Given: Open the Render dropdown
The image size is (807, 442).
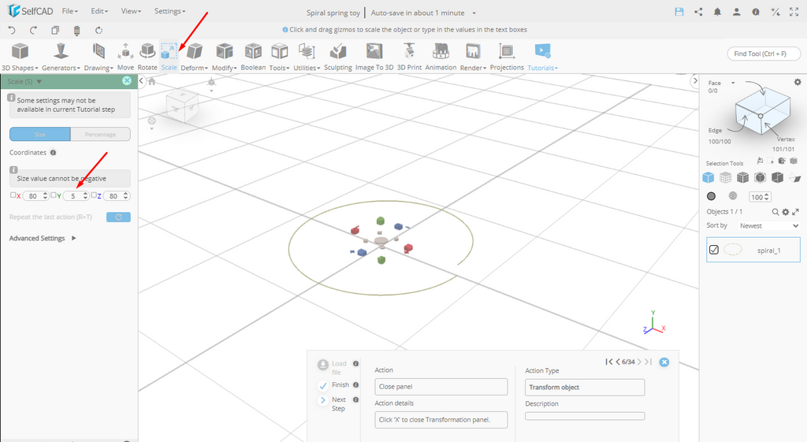Looking at the screenshot, I should coord(473,57).
